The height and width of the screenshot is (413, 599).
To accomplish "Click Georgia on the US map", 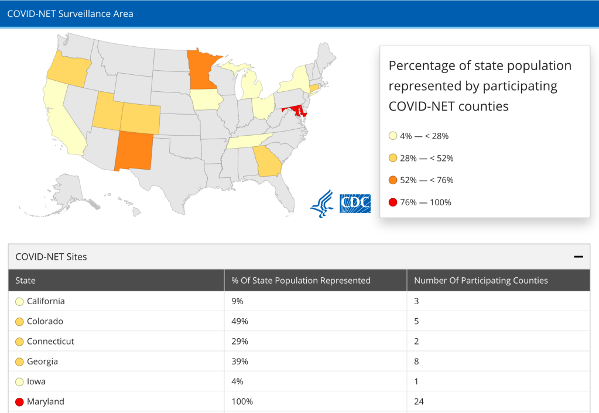I will coord(268,160).
